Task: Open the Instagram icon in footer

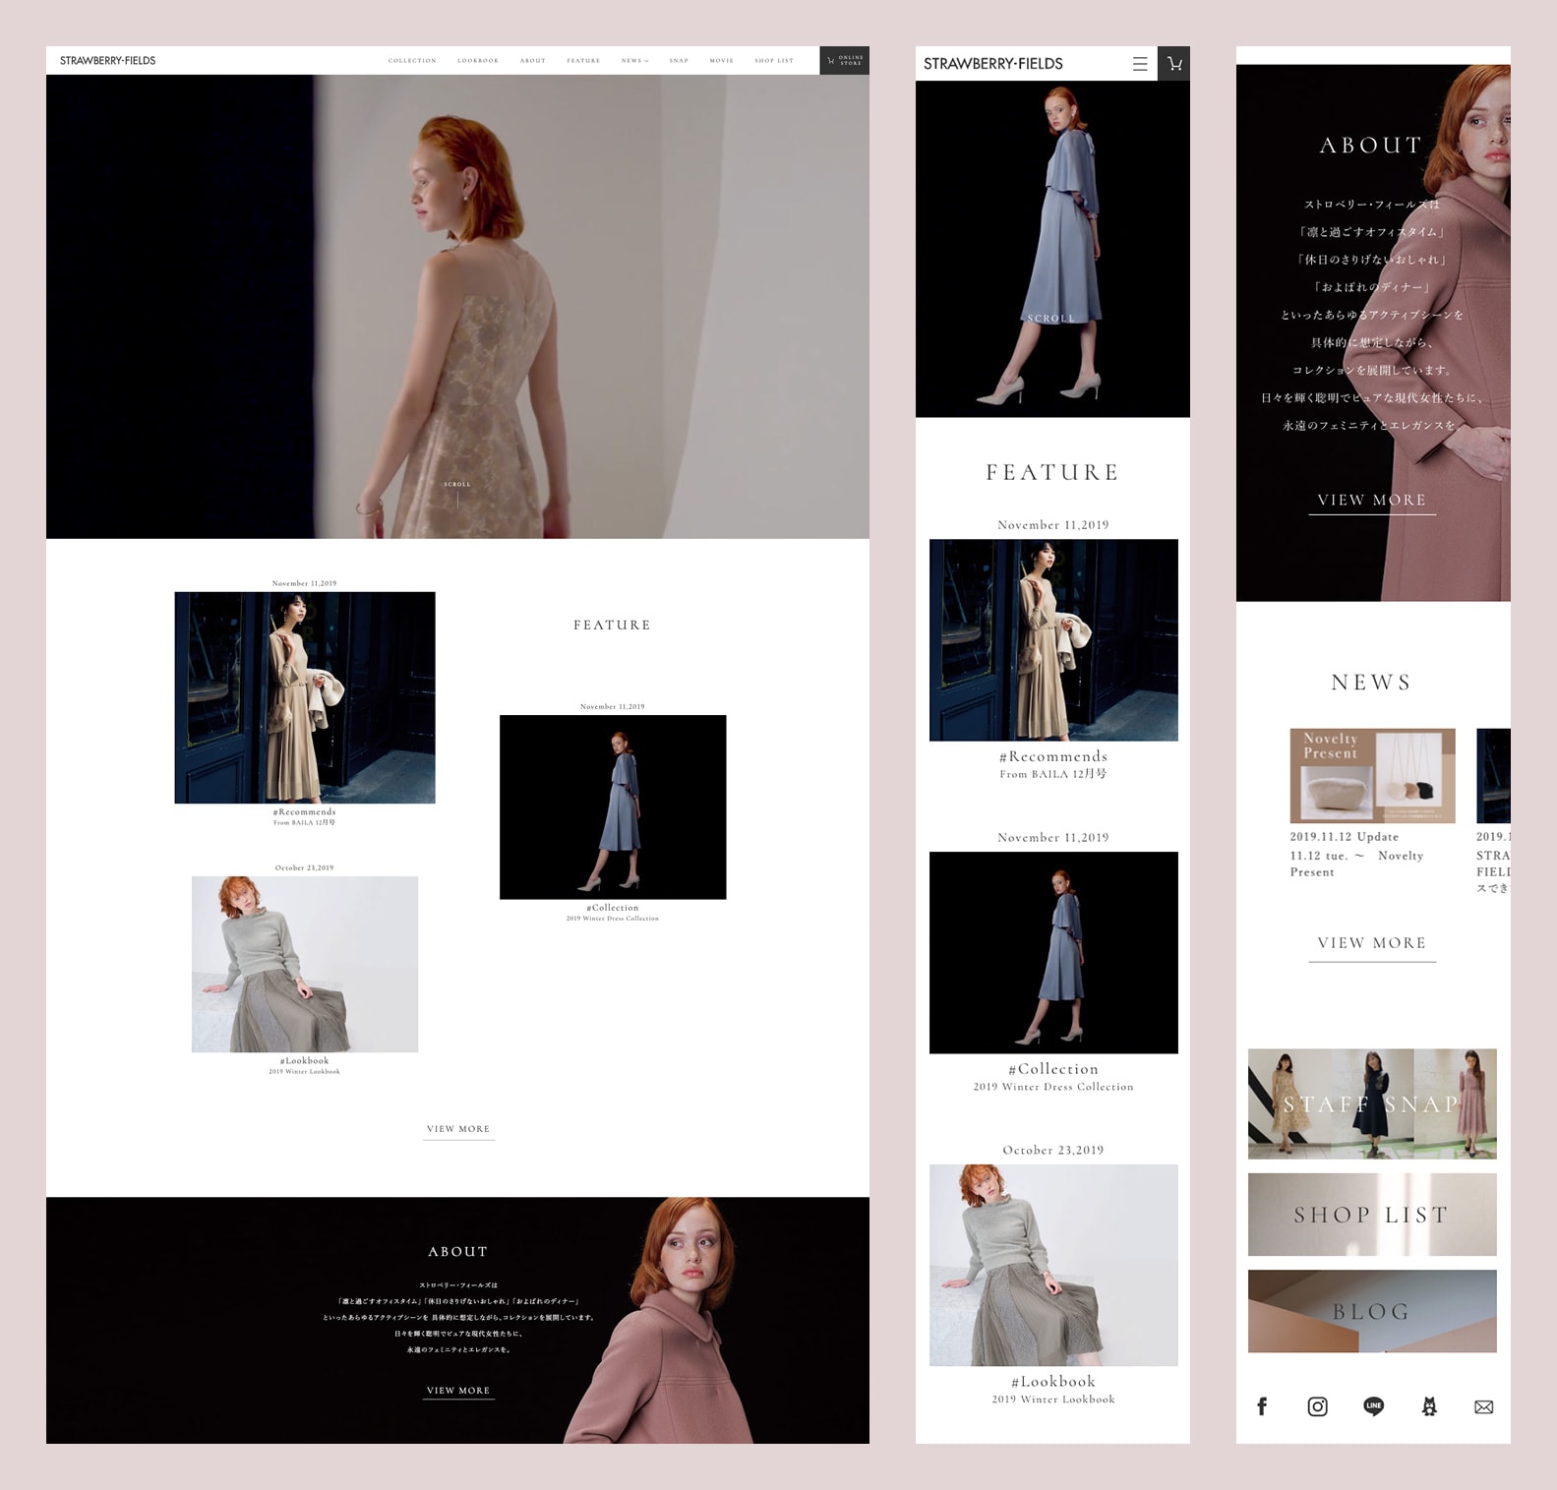Action: 1317,1406
